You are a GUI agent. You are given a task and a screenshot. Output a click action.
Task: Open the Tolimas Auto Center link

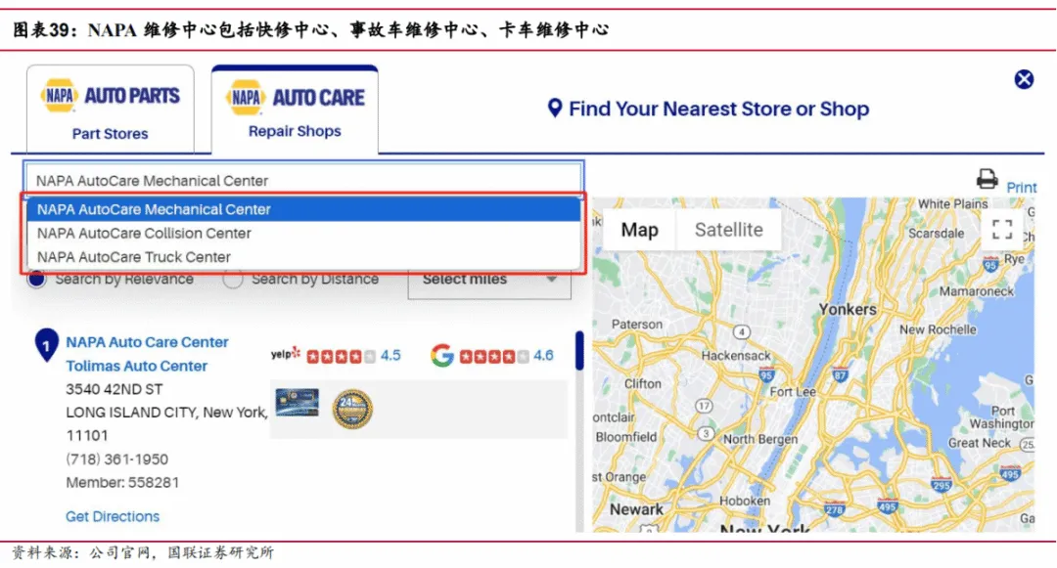tap(136, 366)
